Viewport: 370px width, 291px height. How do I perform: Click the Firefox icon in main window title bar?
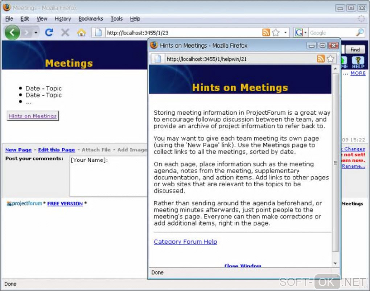(x=7, y=7)
